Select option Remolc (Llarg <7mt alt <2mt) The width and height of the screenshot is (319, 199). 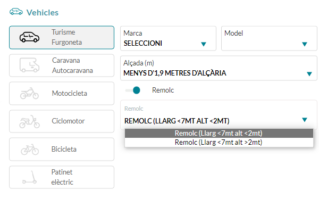(x=219, y=133)
